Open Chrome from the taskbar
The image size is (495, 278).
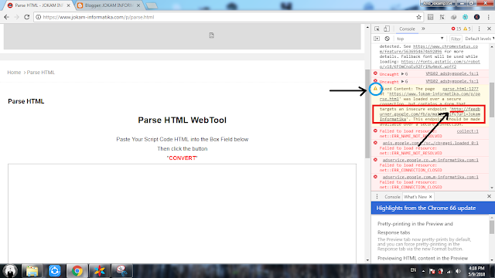[x=77, y=271]
